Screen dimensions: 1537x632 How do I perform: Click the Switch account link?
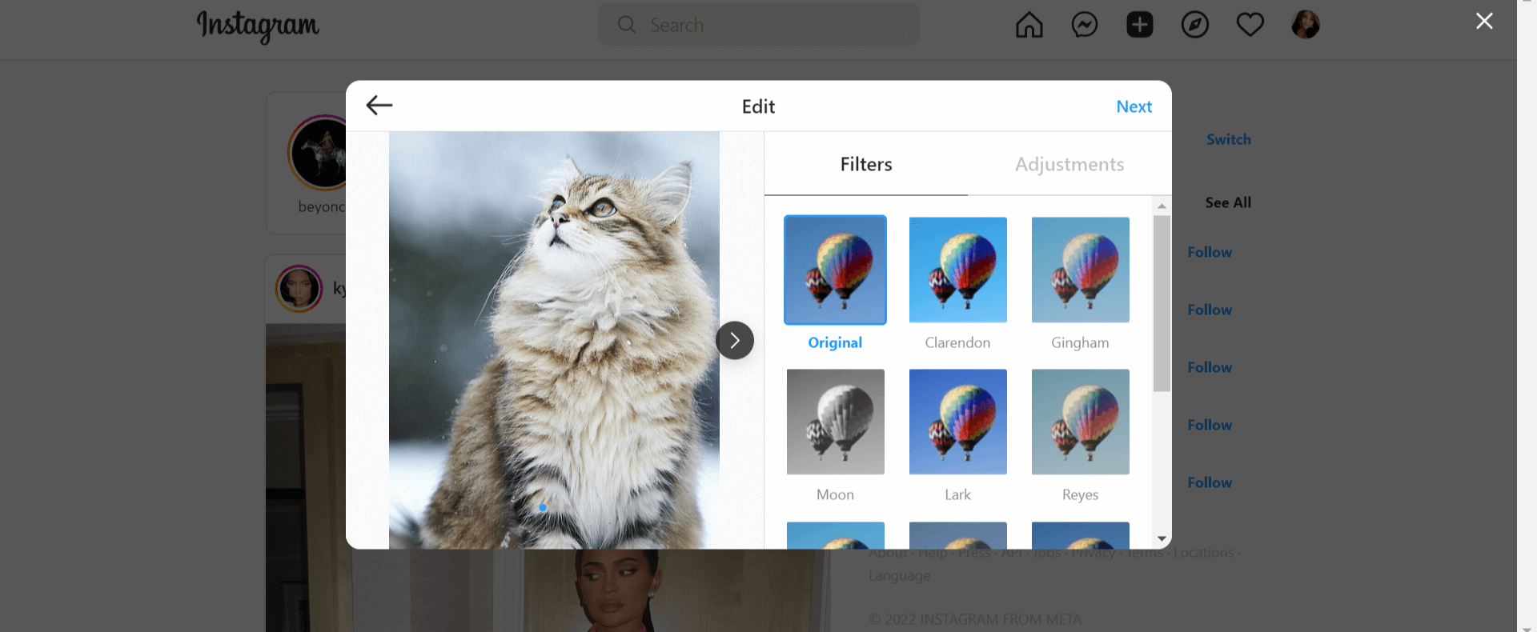click(x=1228, y=139)
